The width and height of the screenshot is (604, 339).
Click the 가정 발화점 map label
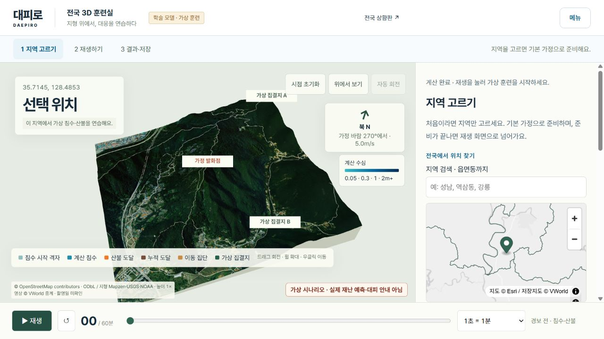pyautogui.click(x=208, y=161)
